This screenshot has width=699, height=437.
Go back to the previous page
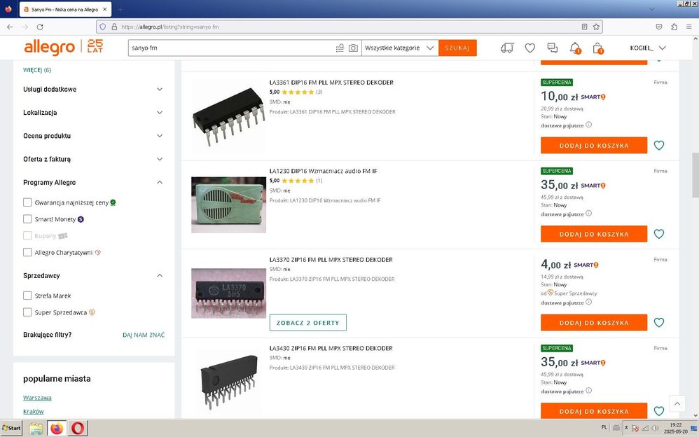point(10,27)
